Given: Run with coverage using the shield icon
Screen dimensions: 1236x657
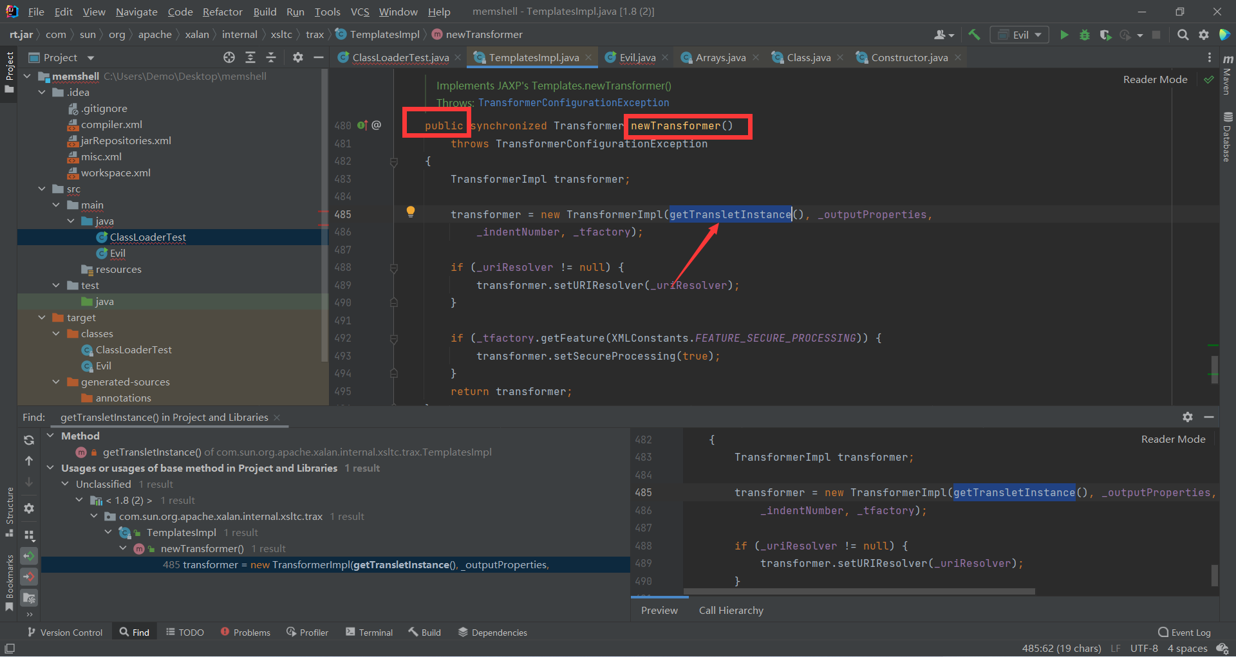Looking at the screenshot, I should coord(1105,35).
